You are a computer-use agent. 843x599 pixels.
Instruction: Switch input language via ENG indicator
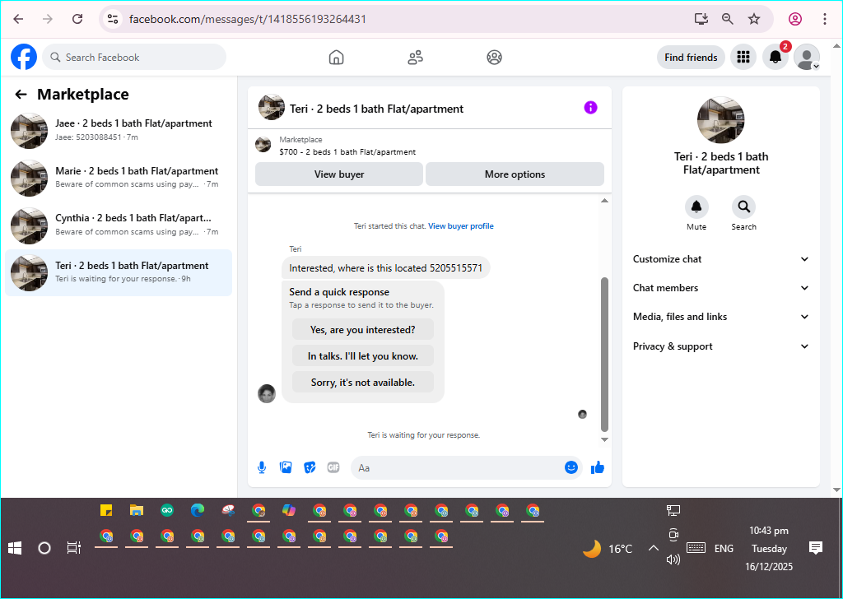[724, 549]
